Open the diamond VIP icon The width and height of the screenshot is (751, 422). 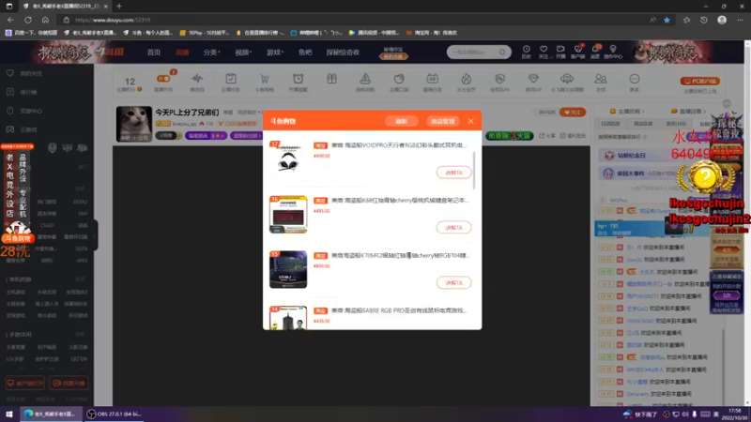pyautogui.click(x=533, y=79)
